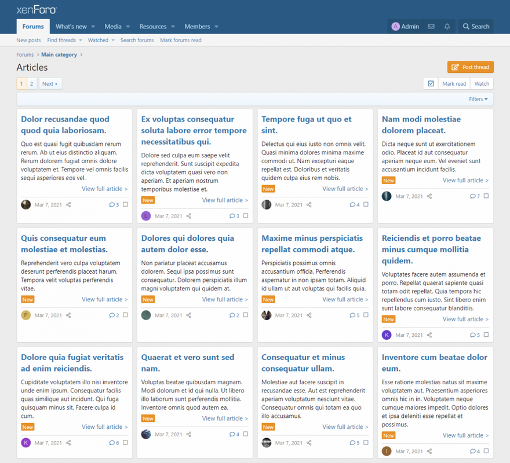Open replies count on Dolor recusandae article
This screenshot has width=510, height=463.
tap(114, 205)
